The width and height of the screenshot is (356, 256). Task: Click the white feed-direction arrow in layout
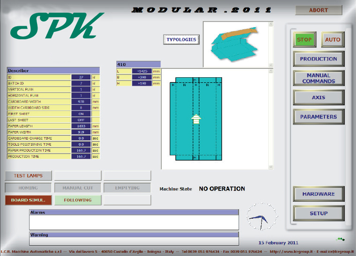[196, 119]
